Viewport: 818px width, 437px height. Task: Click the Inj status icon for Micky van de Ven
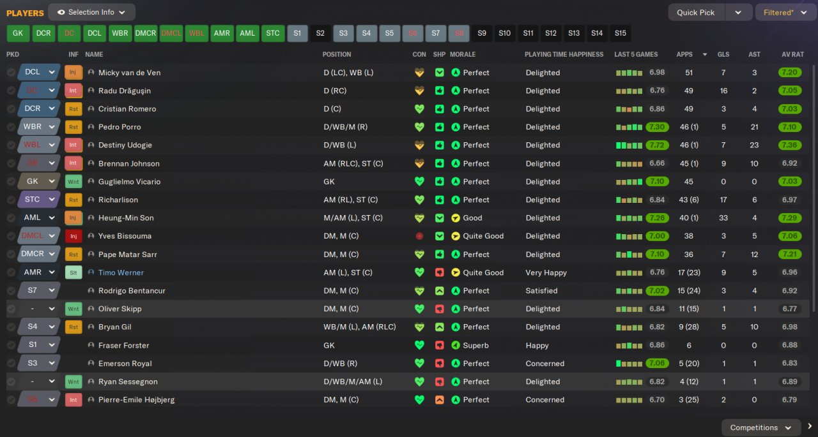[x=73, y=73]
